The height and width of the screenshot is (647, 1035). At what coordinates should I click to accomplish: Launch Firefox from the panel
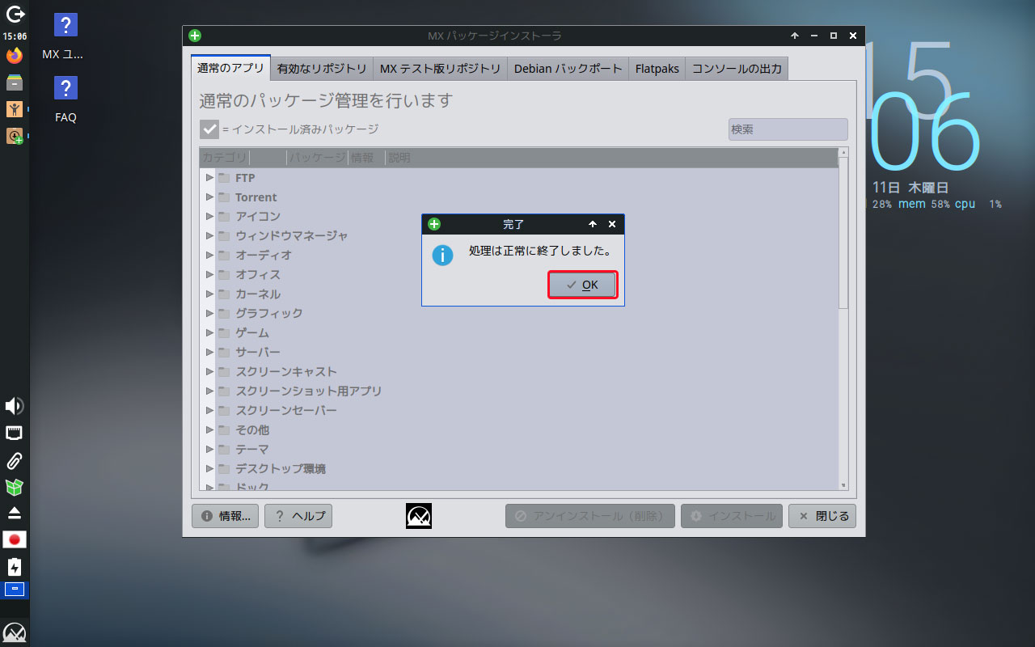(x=15, y=55)
